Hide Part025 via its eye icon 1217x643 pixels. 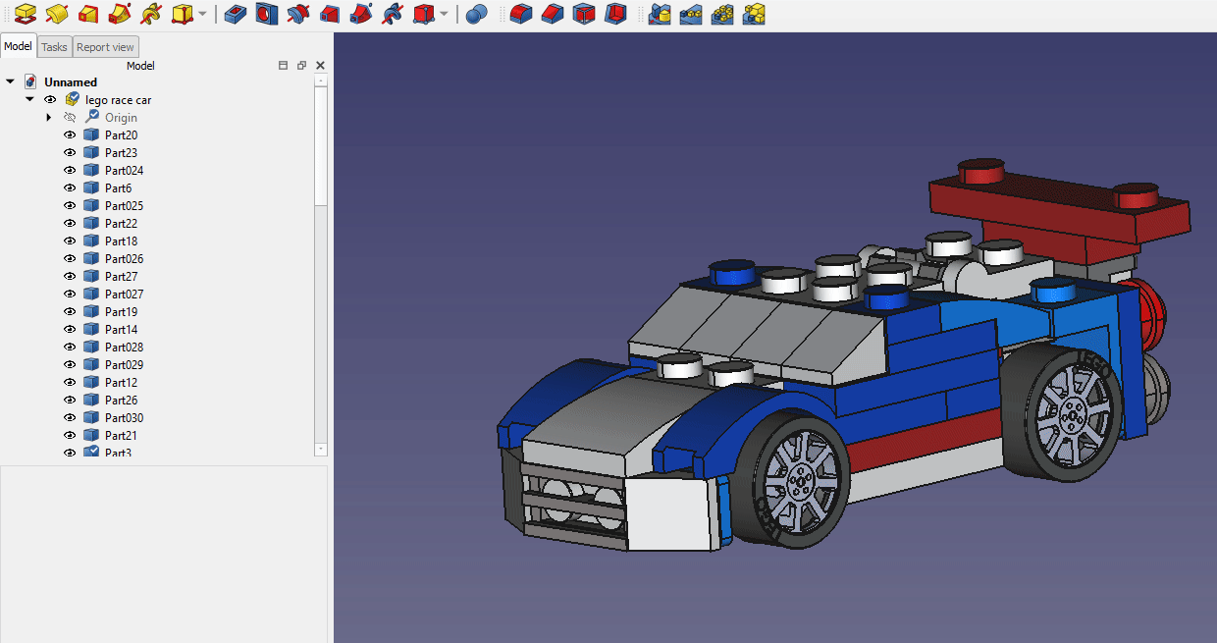click(x=70, y=206)
